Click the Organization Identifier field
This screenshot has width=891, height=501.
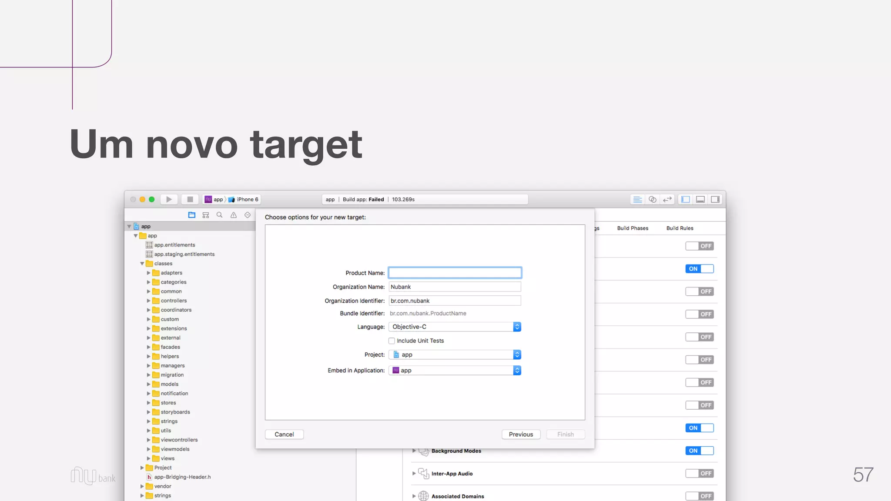(455, 301)
